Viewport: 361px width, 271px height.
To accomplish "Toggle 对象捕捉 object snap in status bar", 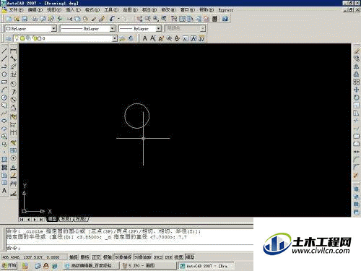I will (123, 257).
